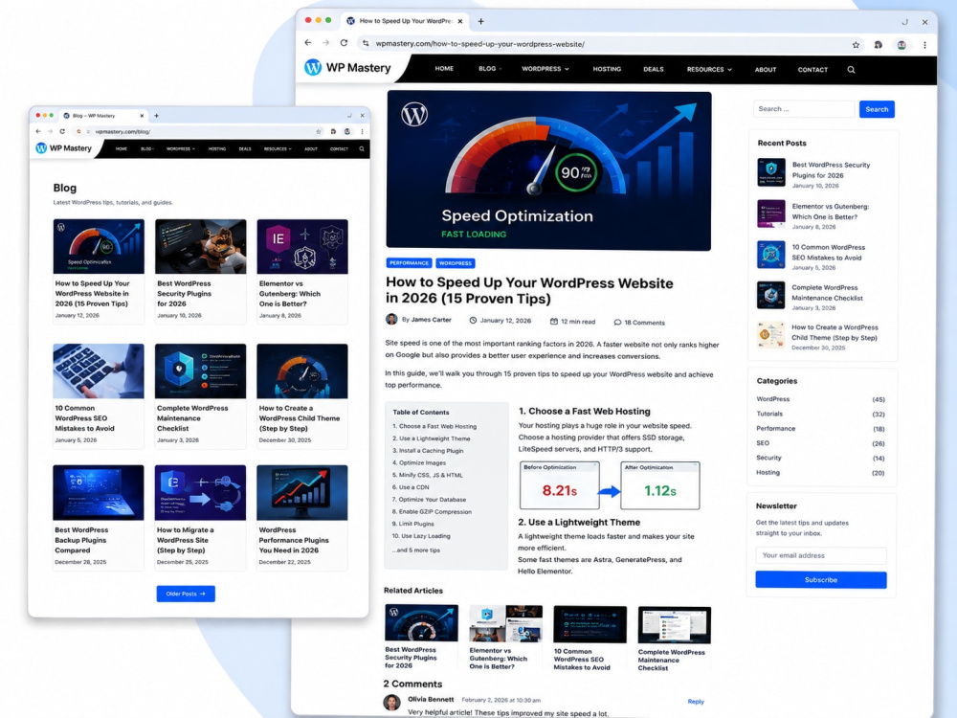
Task: Click the back arrow in the Blog window
Action: (38, 131)
